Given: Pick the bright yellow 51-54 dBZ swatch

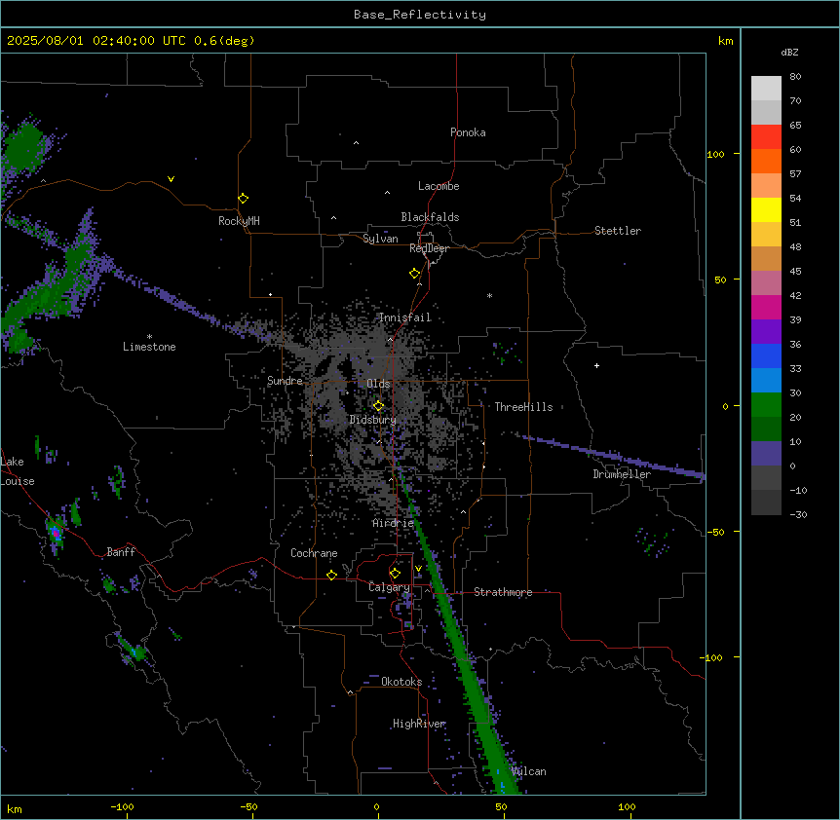Looking at the screenshot, I should pos(766,209).
